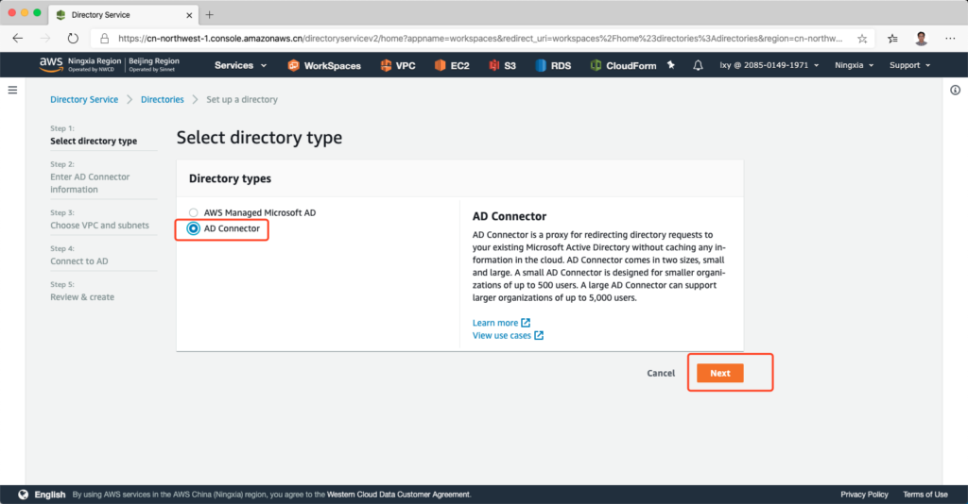Image resolution: width=968 pixels, height=504 pixels.
Task: Open the S3 service shortcut
Action: tap(503, 65)
